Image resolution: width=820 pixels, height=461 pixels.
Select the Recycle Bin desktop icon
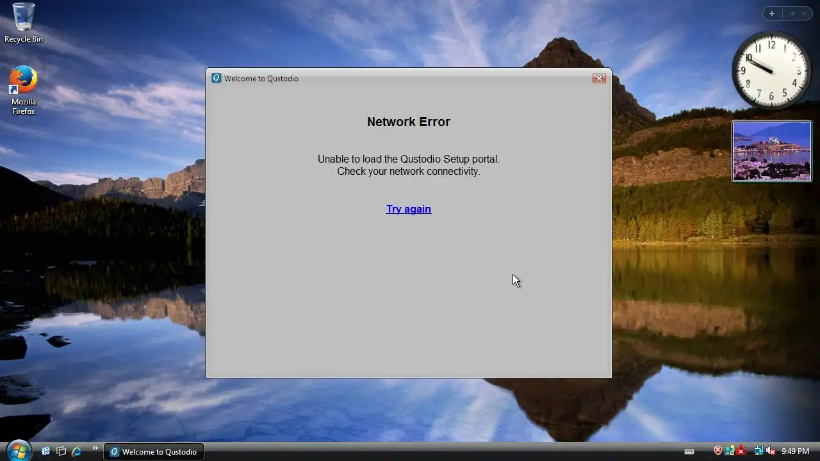coord(24,23)
